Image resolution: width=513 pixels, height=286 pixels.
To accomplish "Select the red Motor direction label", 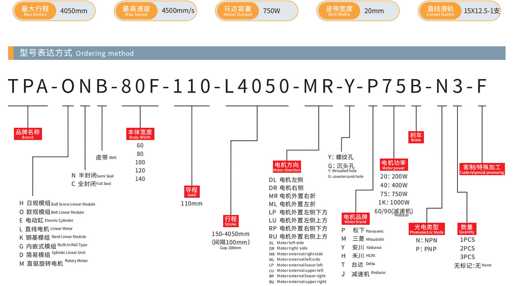I will [287, 167].
